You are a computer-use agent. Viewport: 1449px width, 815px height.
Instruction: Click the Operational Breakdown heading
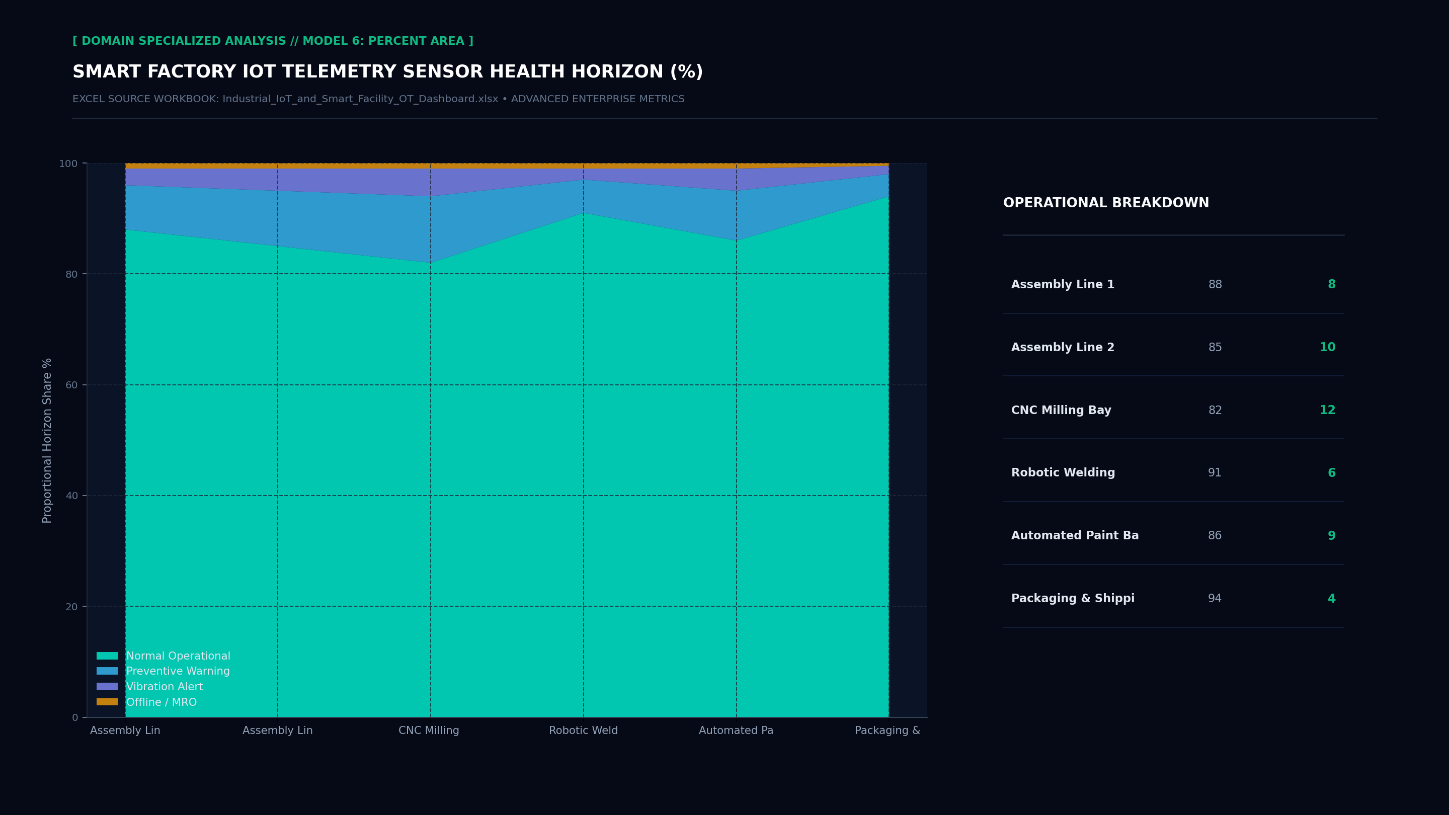[1106, 203]
